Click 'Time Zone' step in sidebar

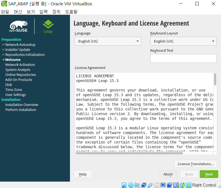coord(14,90)
